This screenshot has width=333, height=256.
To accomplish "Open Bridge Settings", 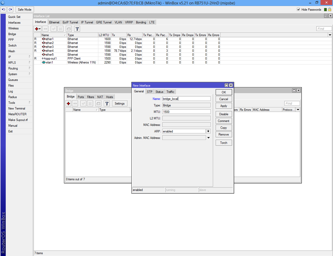I will (119, 103).
